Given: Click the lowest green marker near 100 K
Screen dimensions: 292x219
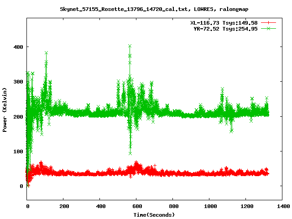Looking at the screenshot, I should coord(130,153).
